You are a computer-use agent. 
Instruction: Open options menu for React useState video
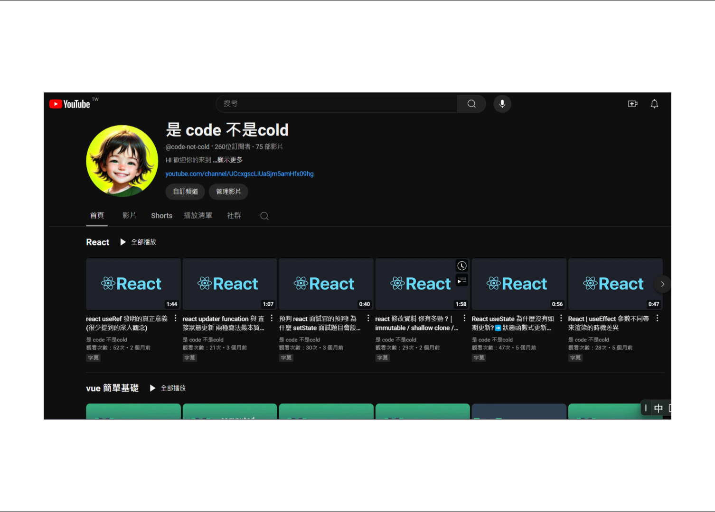tap(561, 319)
